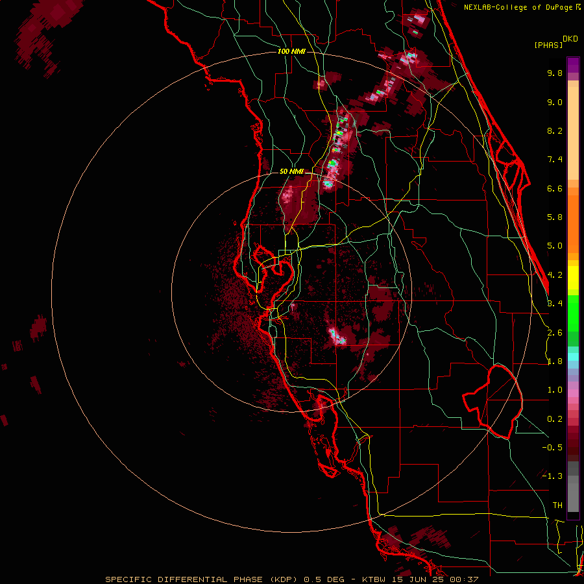
Task: Click the 8.2 legend value
Action: tap(555, 130)
